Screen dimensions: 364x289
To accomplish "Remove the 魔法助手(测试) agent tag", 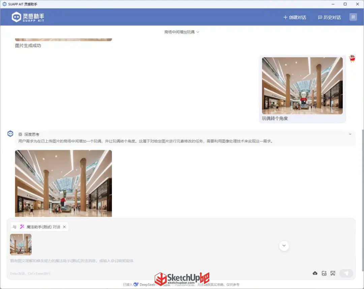I will click(64, 227).
